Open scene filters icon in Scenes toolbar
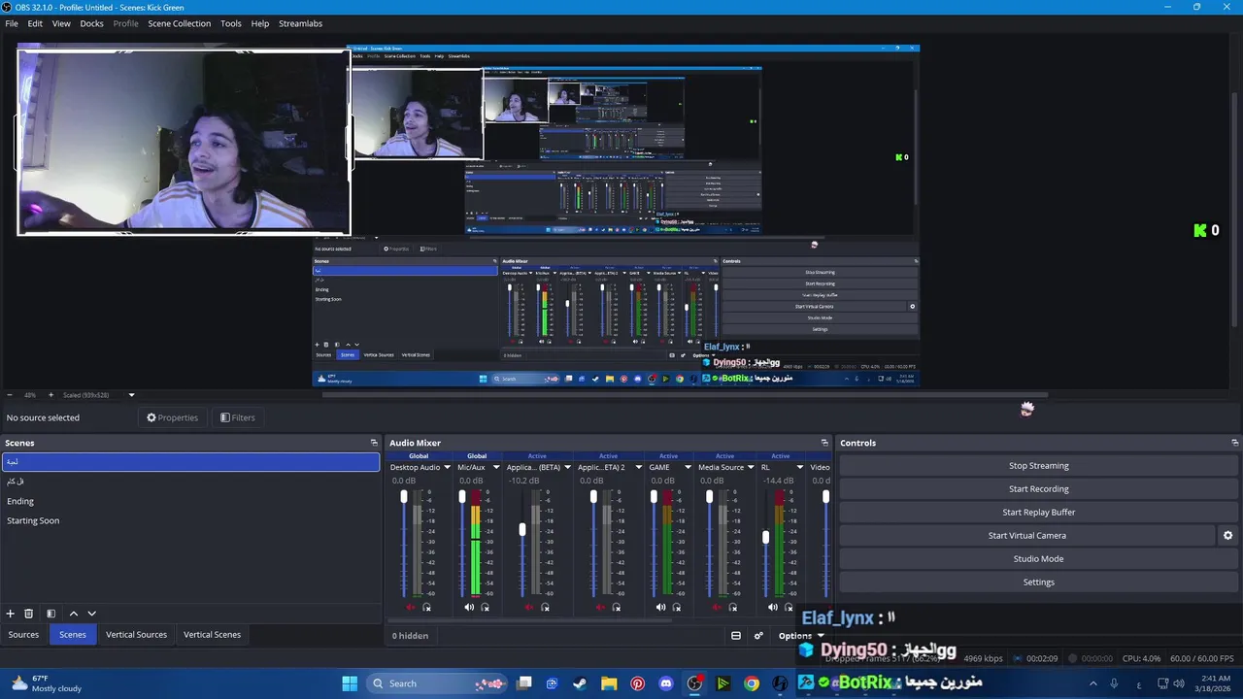The image size is (1243, 699). click(50, 614)
